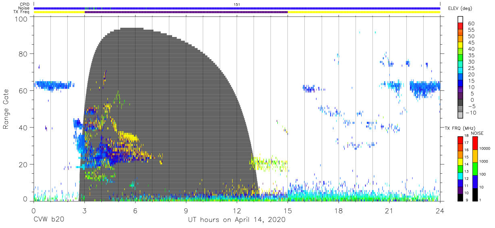
Task: Pick the white top swatch of ELEV colorbar
Action: (x=460, y=20)
